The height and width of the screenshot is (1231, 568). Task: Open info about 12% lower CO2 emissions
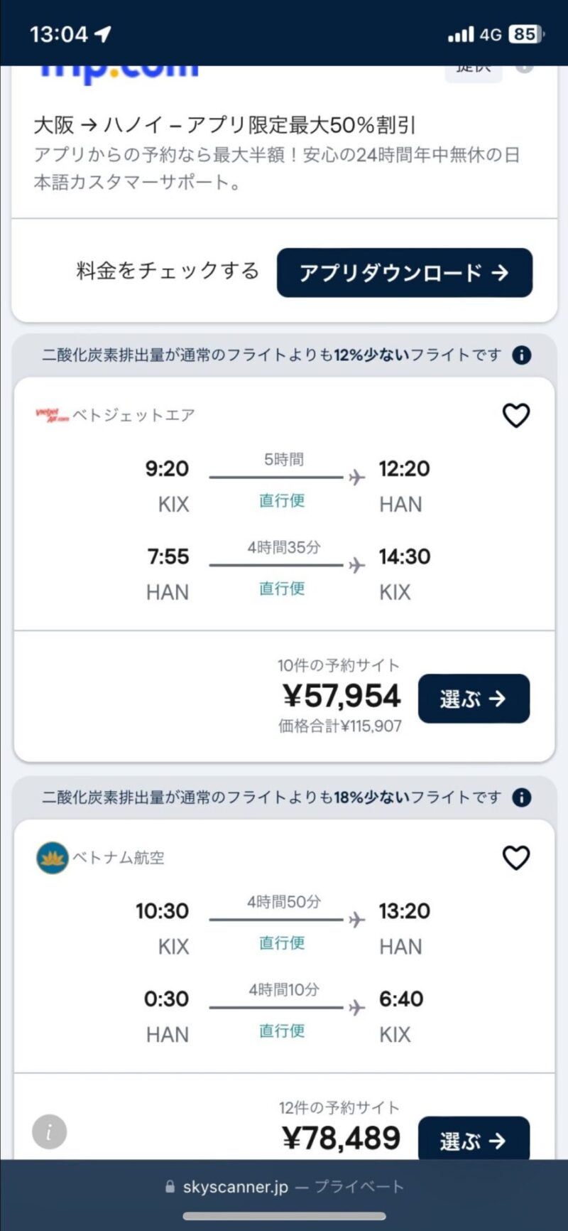click(521, 355)
